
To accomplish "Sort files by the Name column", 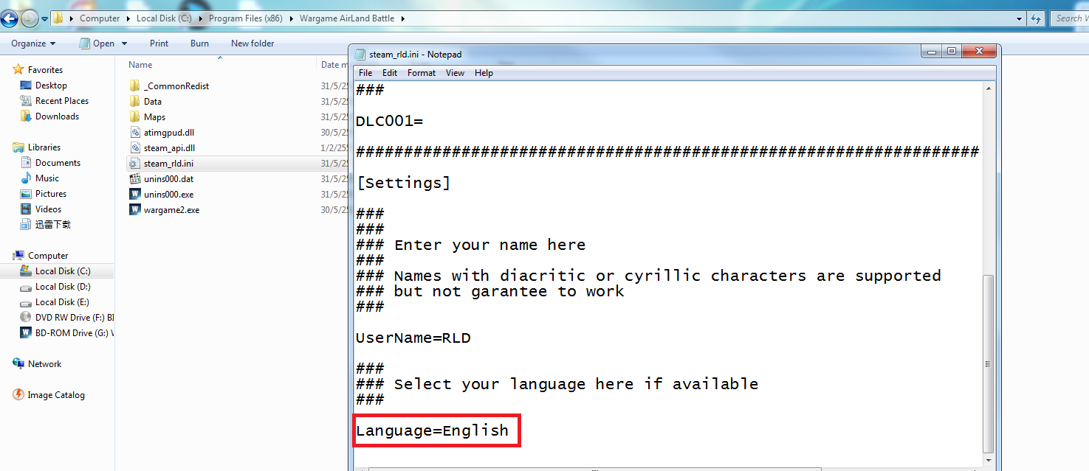I will click(140, 65).
